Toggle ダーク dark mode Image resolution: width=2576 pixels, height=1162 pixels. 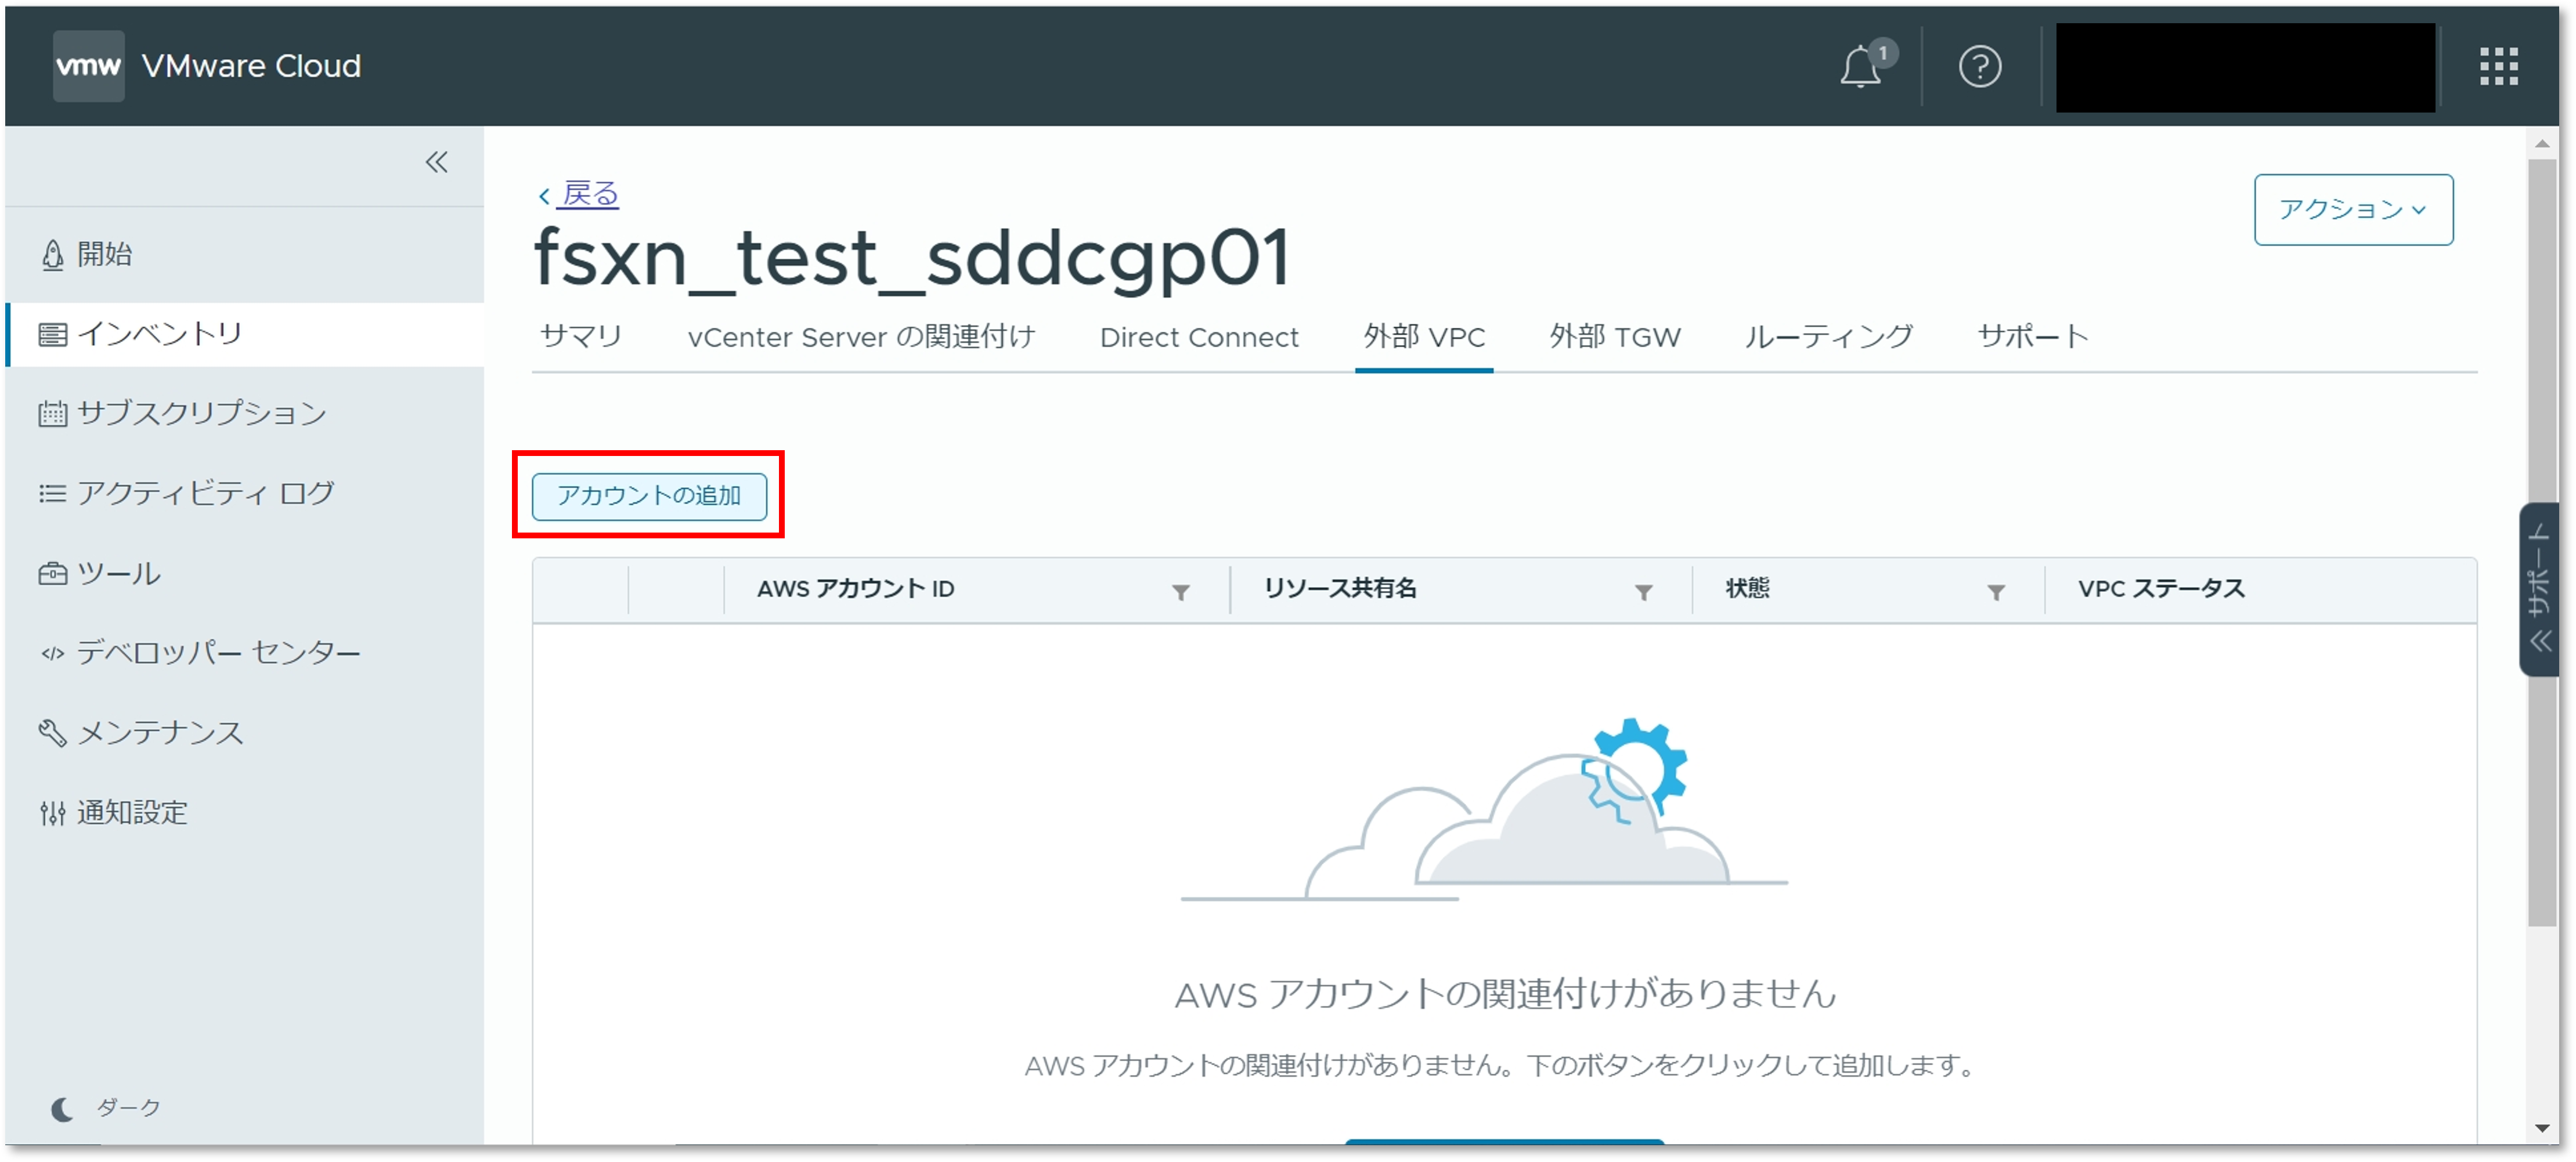click(x=106, y=1107)
